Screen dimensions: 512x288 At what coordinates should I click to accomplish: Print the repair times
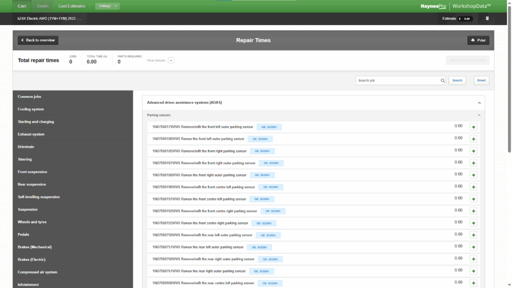(x=478, y=40)
